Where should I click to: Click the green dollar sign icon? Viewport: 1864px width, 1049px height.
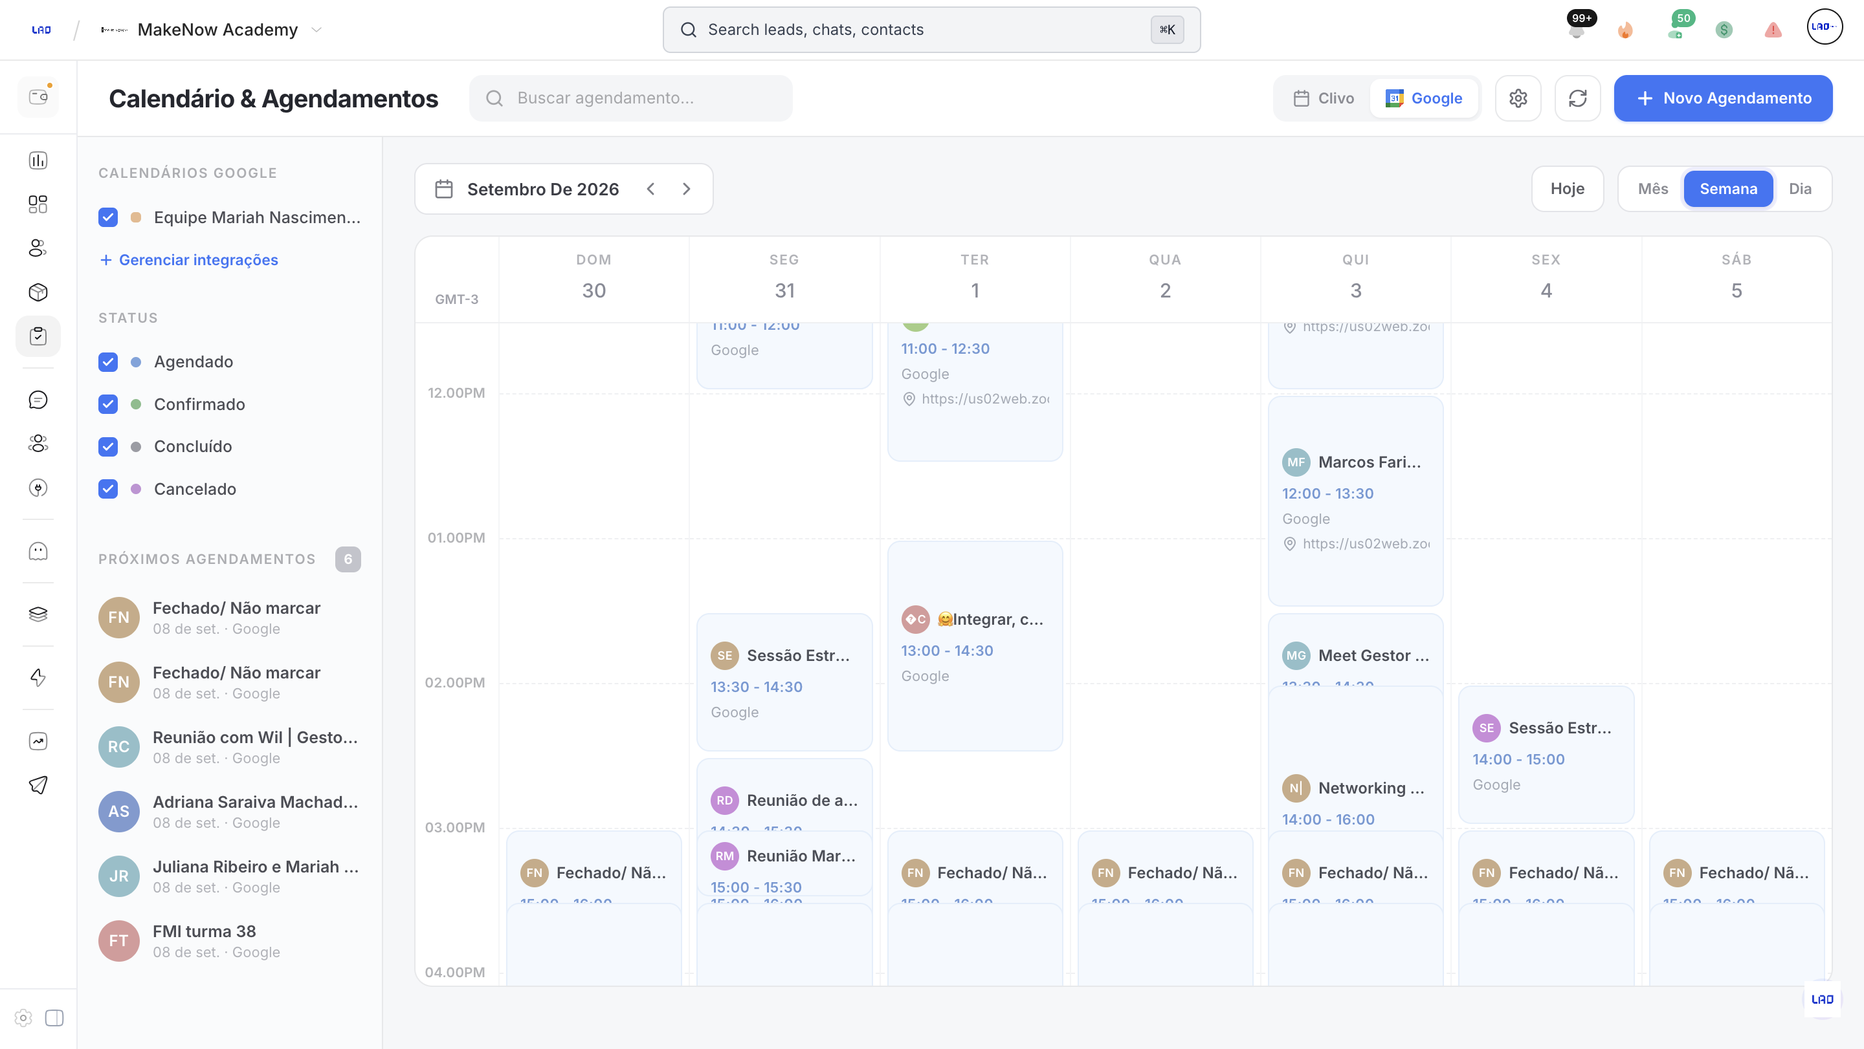point(1724,30)
